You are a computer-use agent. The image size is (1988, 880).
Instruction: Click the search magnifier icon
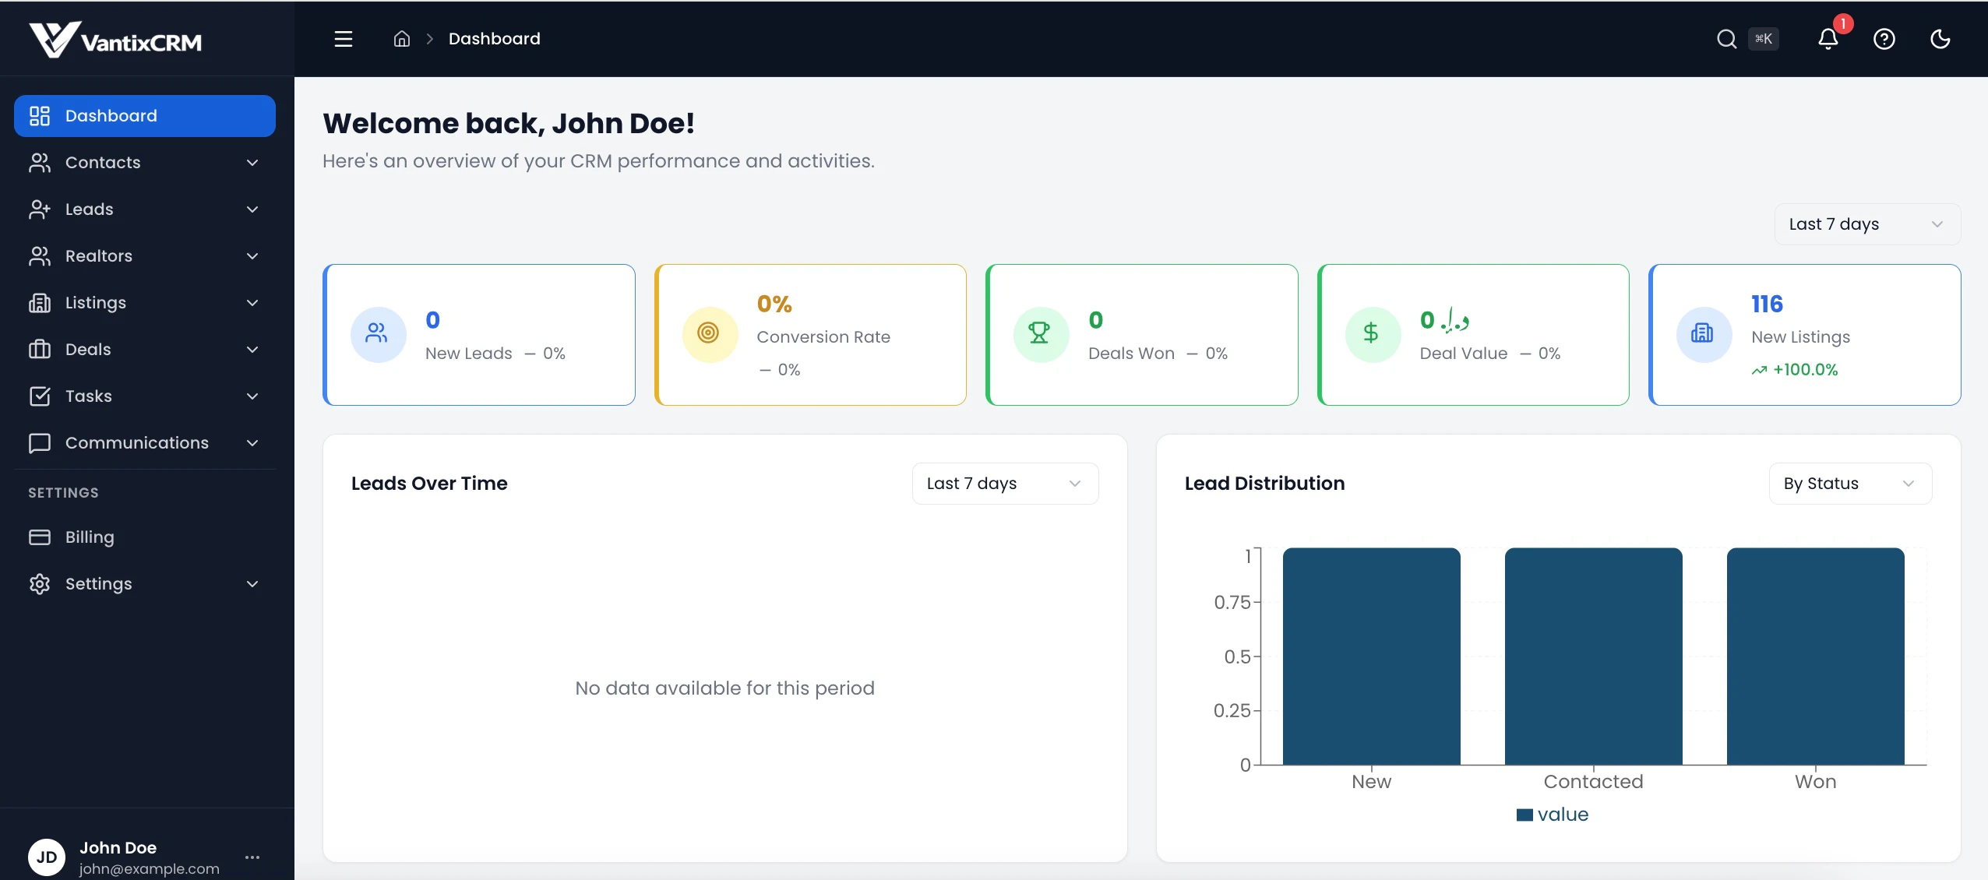coord(1726,39)
